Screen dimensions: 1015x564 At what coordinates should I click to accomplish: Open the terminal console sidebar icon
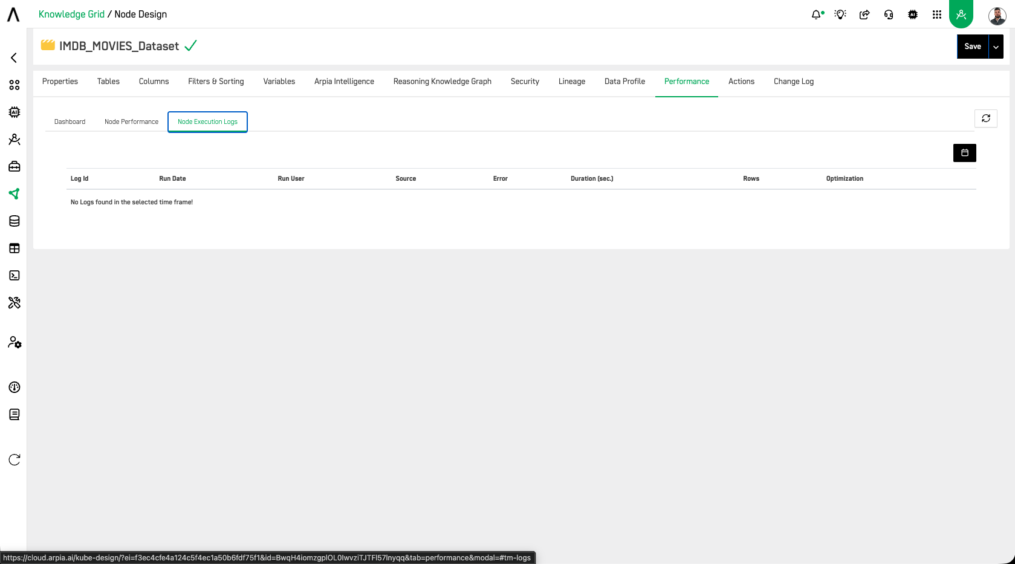click(x=15, y=276)
